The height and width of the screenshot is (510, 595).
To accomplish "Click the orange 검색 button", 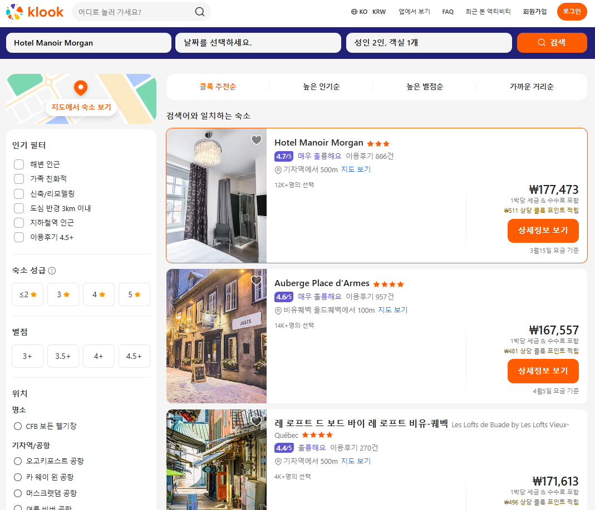I will (552, 43).
